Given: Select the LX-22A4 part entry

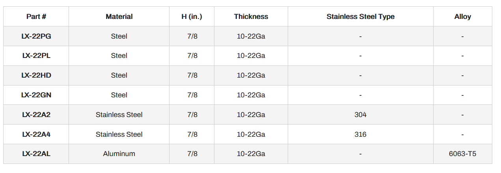Looking at the screenshot, I should pyautogui.click(x=36, y=134).
